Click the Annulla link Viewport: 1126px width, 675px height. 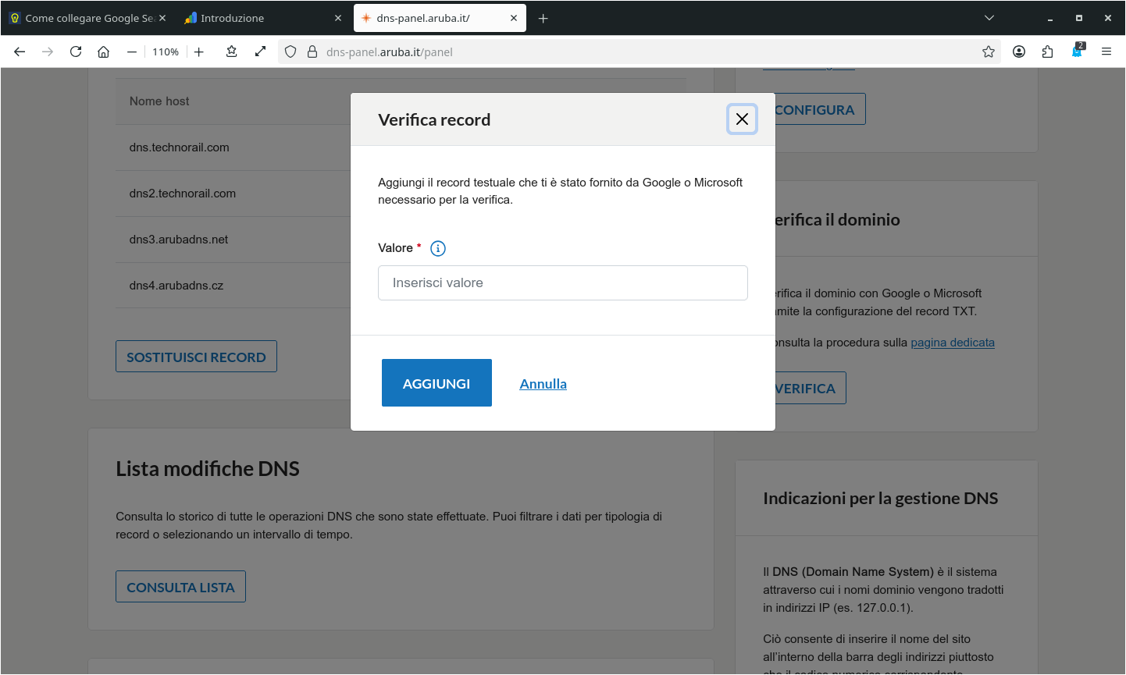(x=543, y=384)
